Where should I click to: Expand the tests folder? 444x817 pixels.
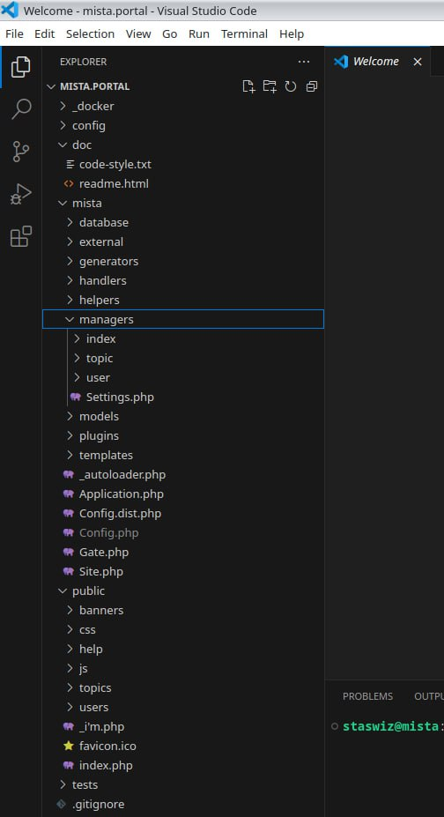click(183, 784)
